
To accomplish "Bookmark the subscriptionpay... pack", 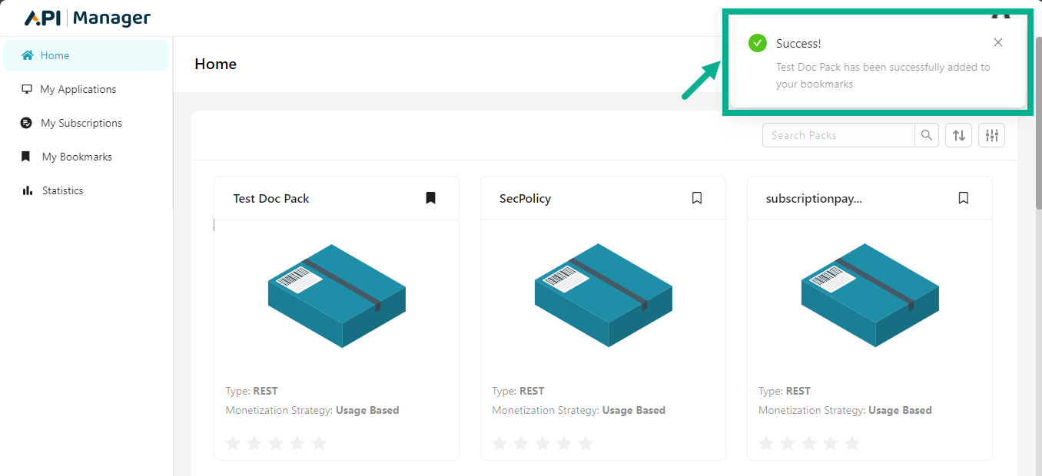I will pos(964,198).
